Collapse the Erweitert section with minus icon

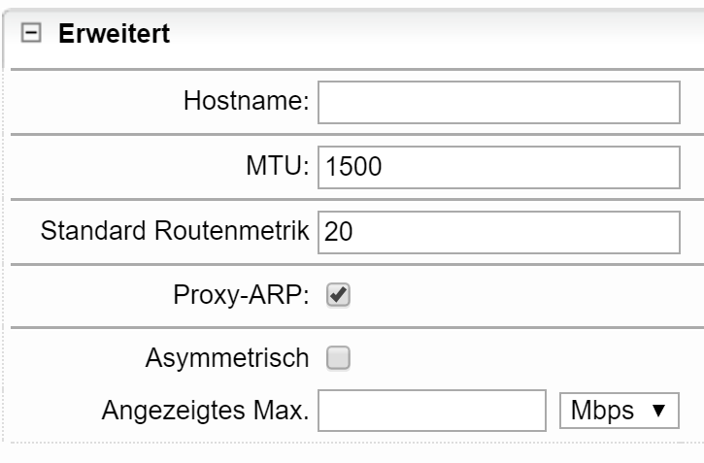32,34
